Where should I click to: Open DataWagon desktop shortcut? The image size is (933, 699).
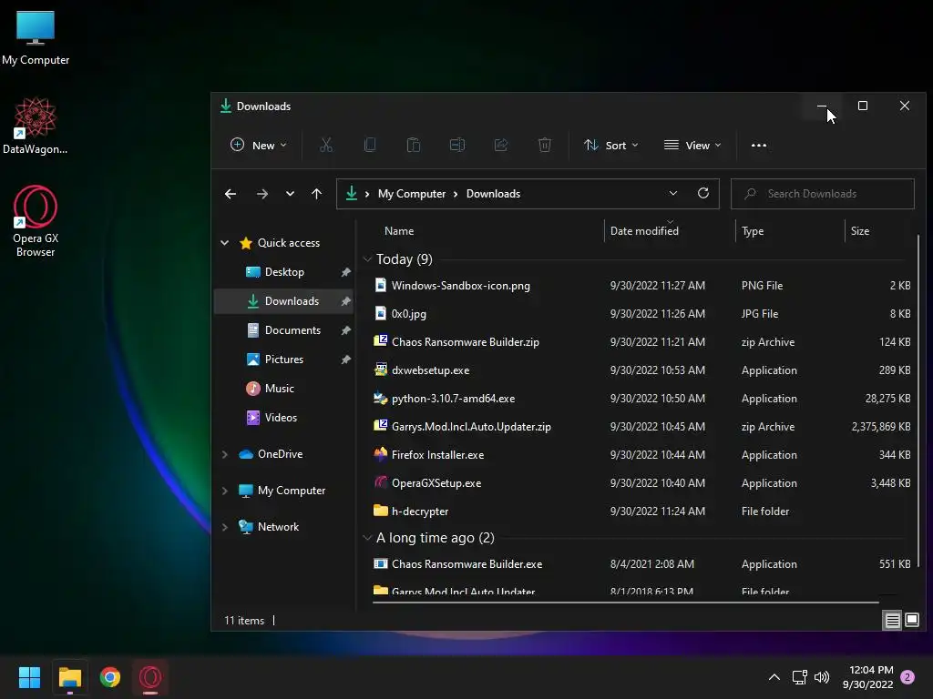point(36,126)
